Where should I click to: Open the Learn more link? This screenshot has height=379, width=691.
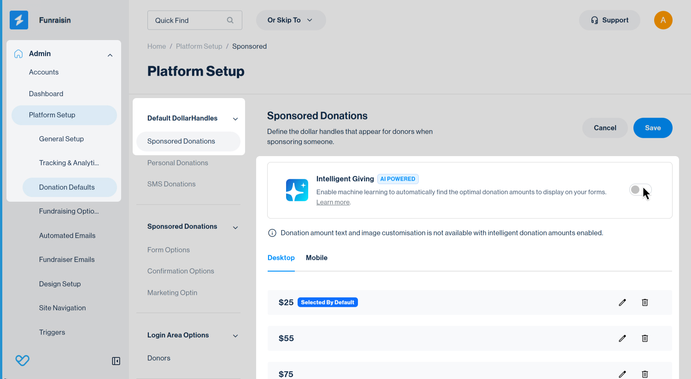[x=333, y=203]
